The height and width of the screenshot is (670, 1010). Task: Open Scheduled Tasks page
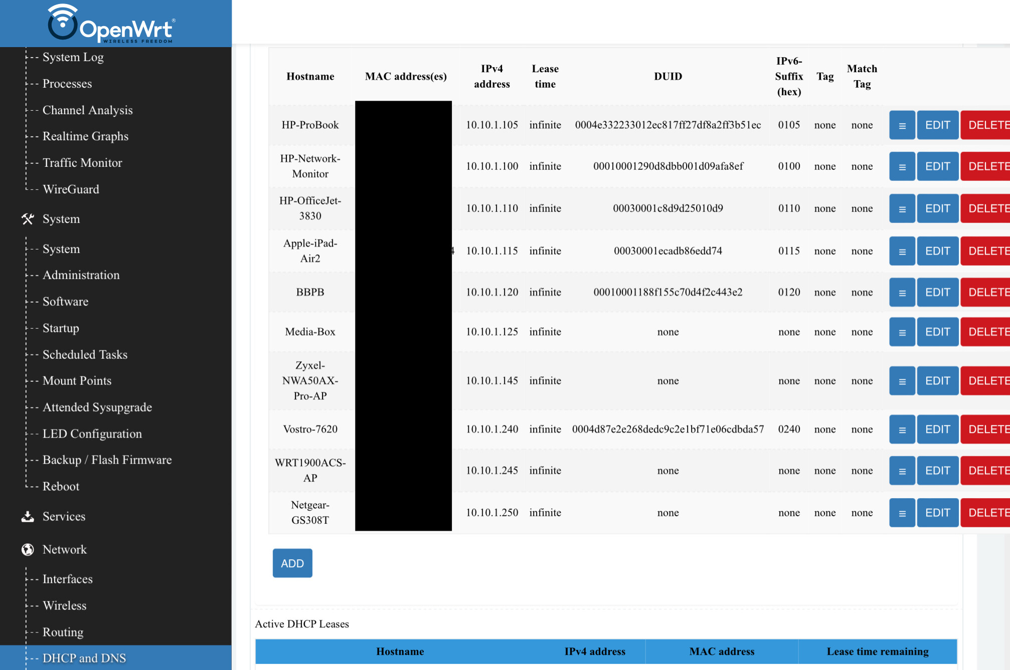pos(85,355)
